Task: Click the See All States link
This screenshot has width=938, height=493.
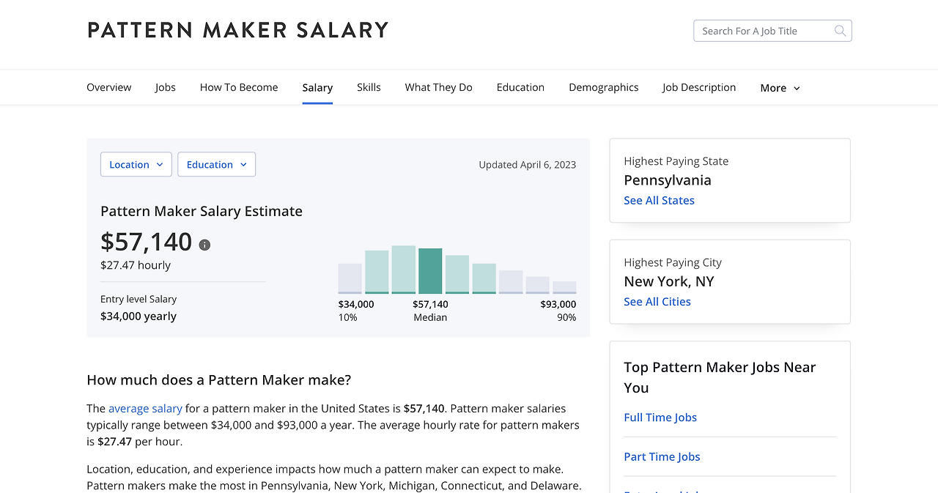Action: [x=659, y=200]
